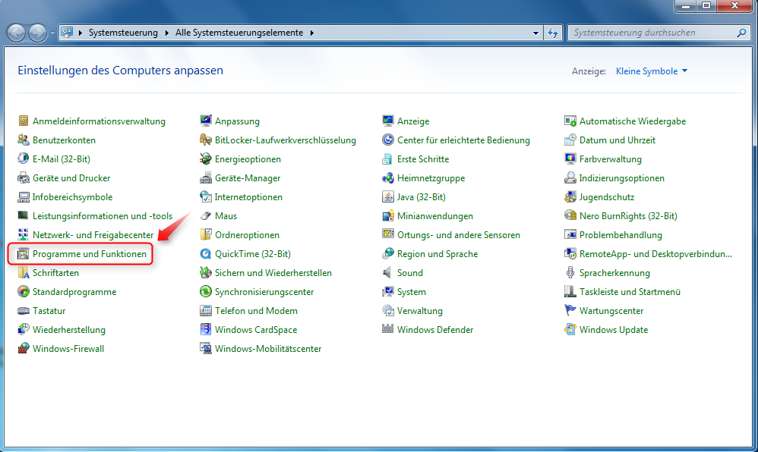Viewport: 758px width, 452px height.
Task: Open the refresh icon beside the address bar
Action: (x=554, y=32)
